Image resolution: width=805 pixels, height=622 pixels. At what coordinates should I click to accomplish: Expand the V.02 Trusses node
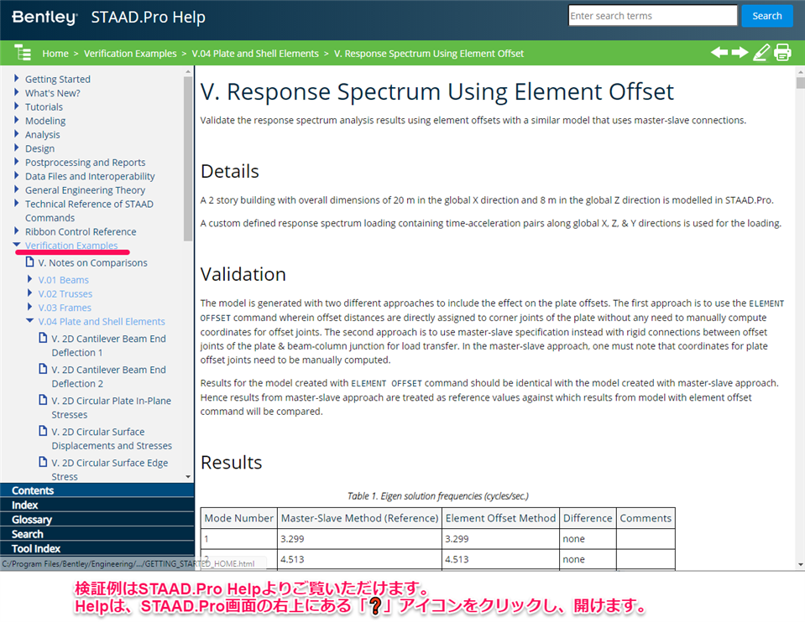(x=29, y=293)
